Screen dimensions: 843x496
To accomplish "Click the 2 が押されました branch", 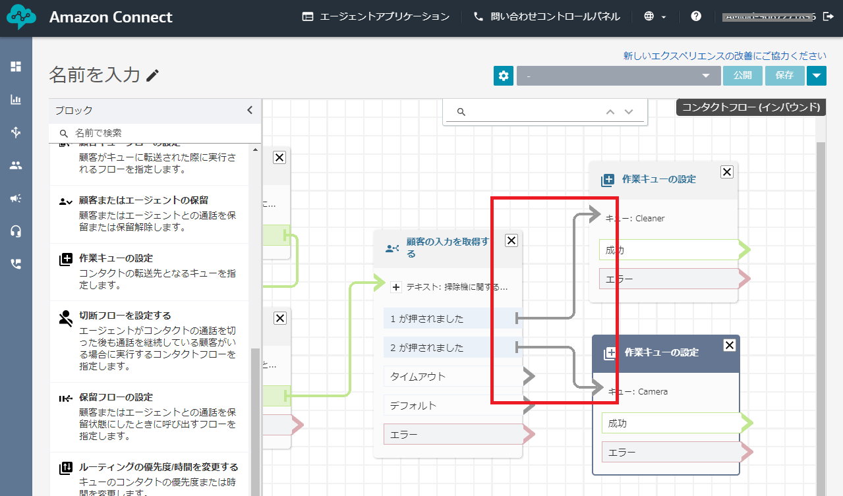I will [452, 348].
